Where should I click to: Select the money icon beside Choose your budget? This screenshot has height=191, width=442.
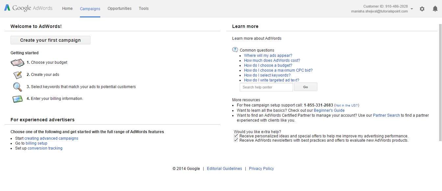[17, 62]
